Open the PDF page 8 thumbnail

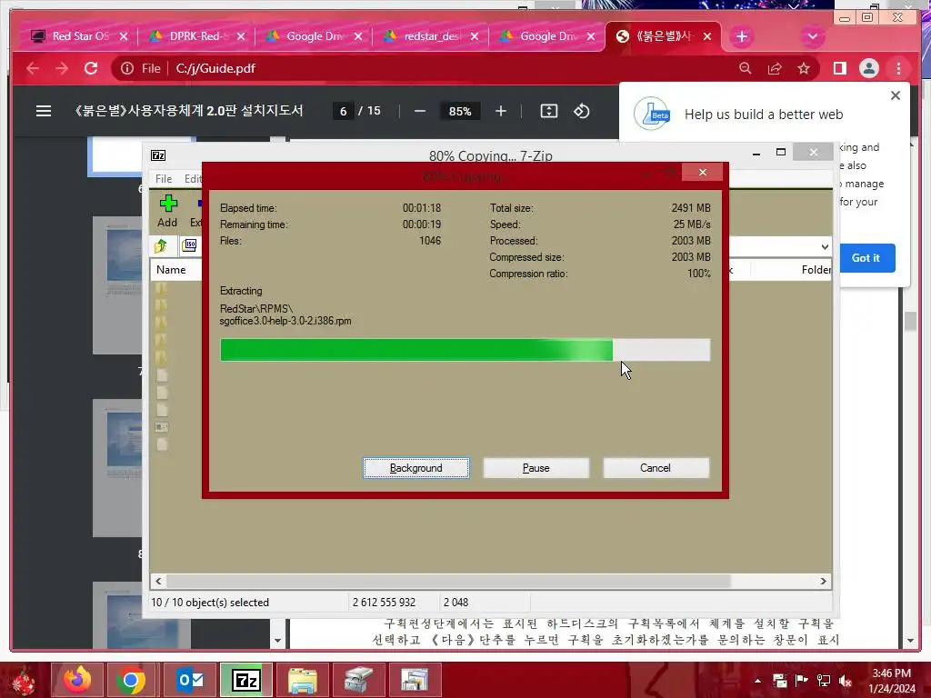pos(117,468)
